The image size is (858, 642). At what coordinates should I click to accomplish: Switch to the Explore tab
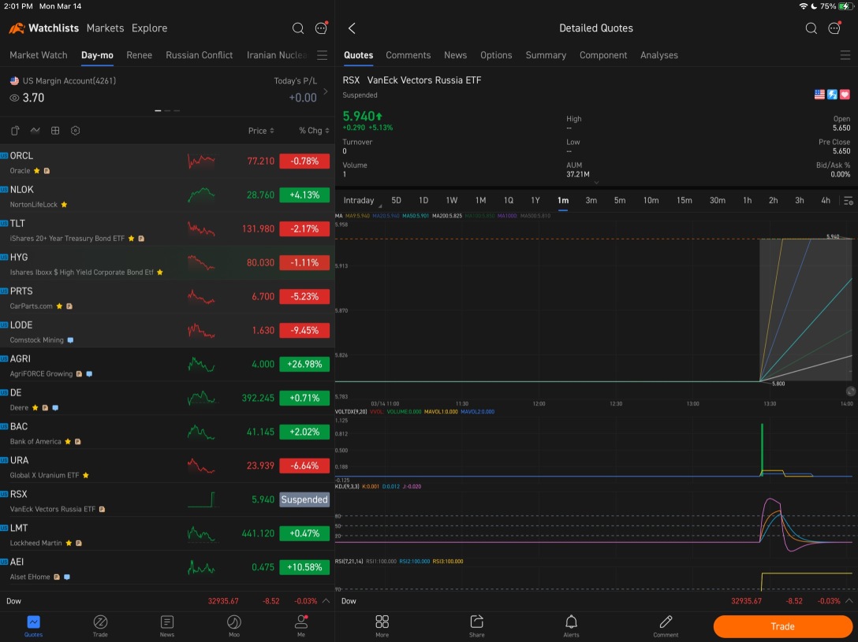149,28
